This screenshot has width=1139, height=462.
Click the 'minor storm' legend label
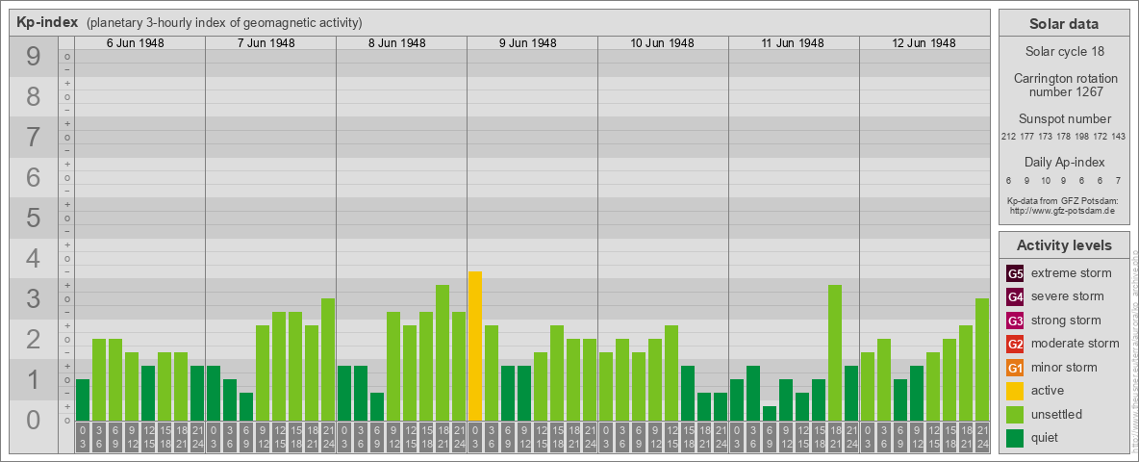click(1064, 367)
